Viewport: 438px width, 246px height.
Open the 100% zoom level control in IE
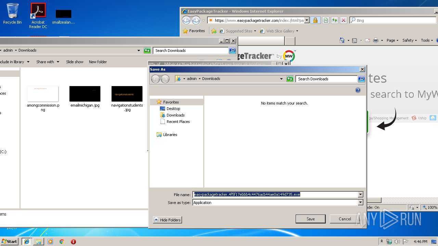point(430,207)
